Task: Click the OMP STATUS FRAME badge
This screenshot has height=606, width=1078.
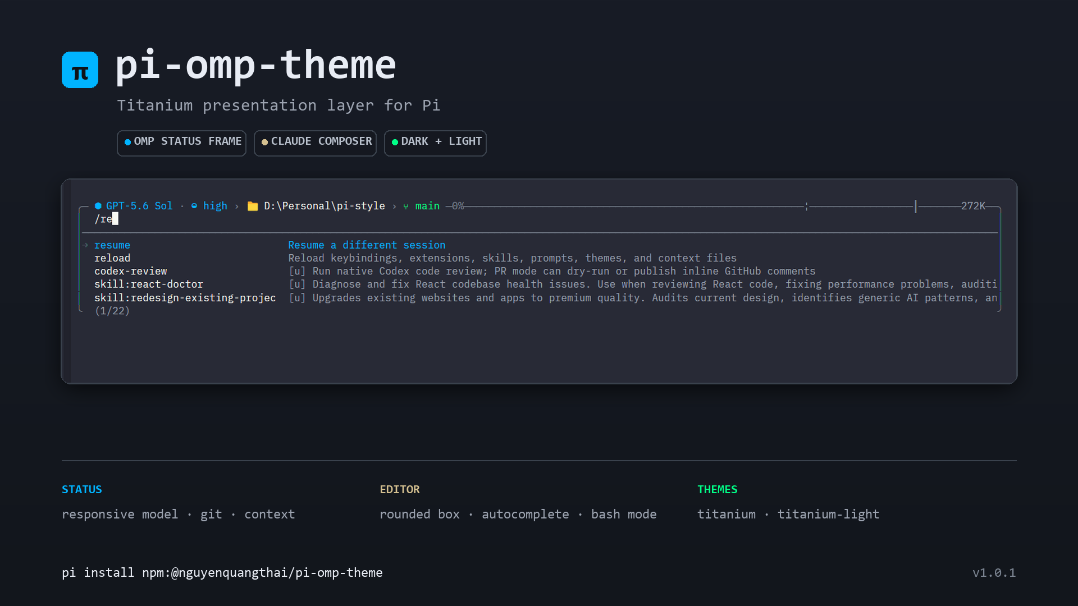Action: point(181,143)
